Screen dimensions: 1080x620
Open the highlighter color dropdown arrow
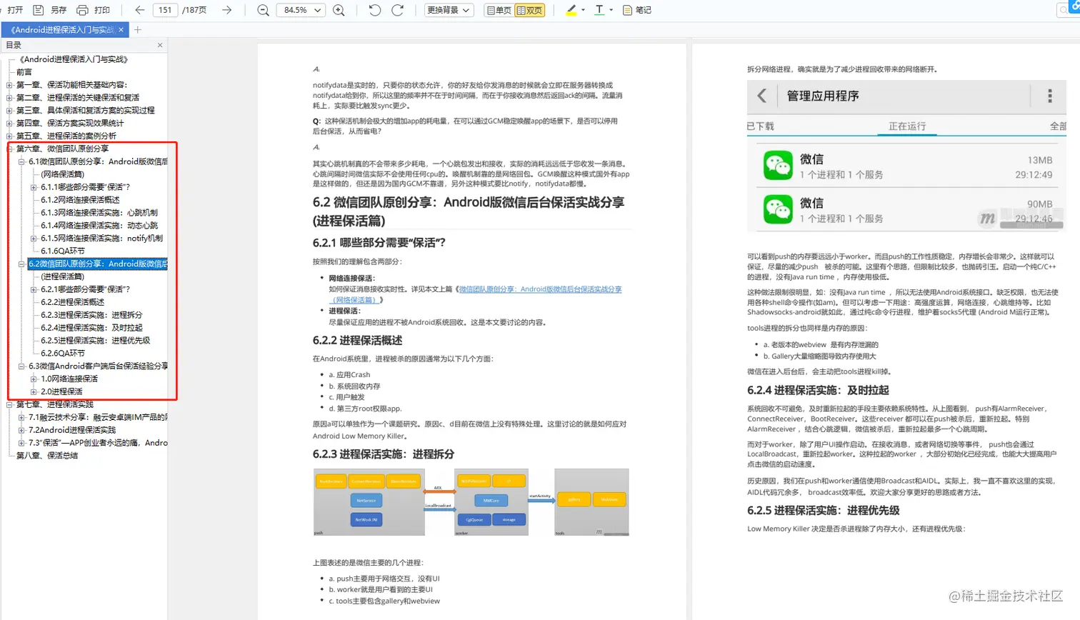click(x=583, y=10)
